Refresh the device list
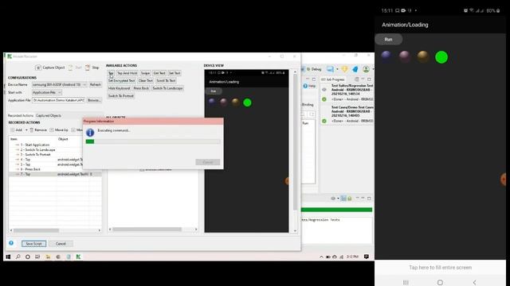The width and height of the screenshot is (510, 286). tap(96, 85)
